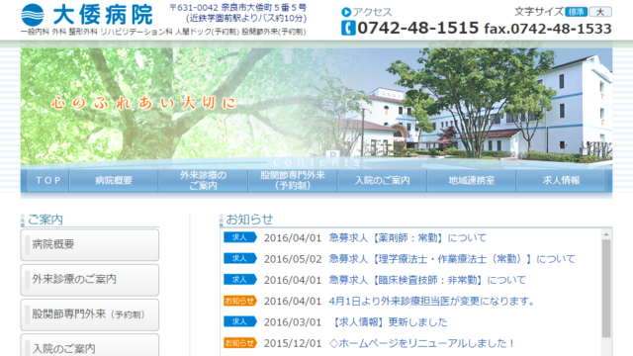Viewport: 633px width, 356px height.
Task: Open the 急募求人【薬剤師：常勤】 notice link
Action: (407, 238)
